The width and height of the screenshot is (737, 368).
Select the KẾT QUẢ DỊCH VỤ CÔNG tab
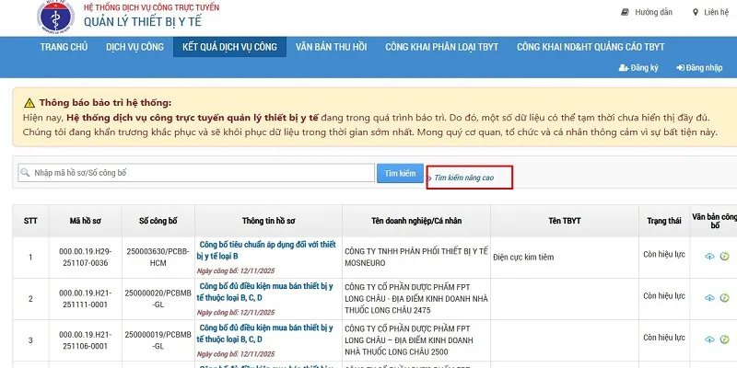pos(229,47)
